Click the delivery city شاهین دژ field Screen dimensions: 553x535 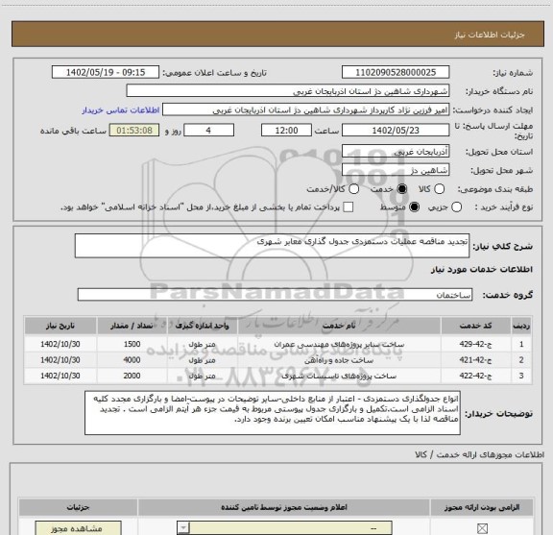pos(396,170)
